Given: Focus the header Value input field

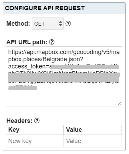Looking at the screenshot, I should click(x=93, y=141).
